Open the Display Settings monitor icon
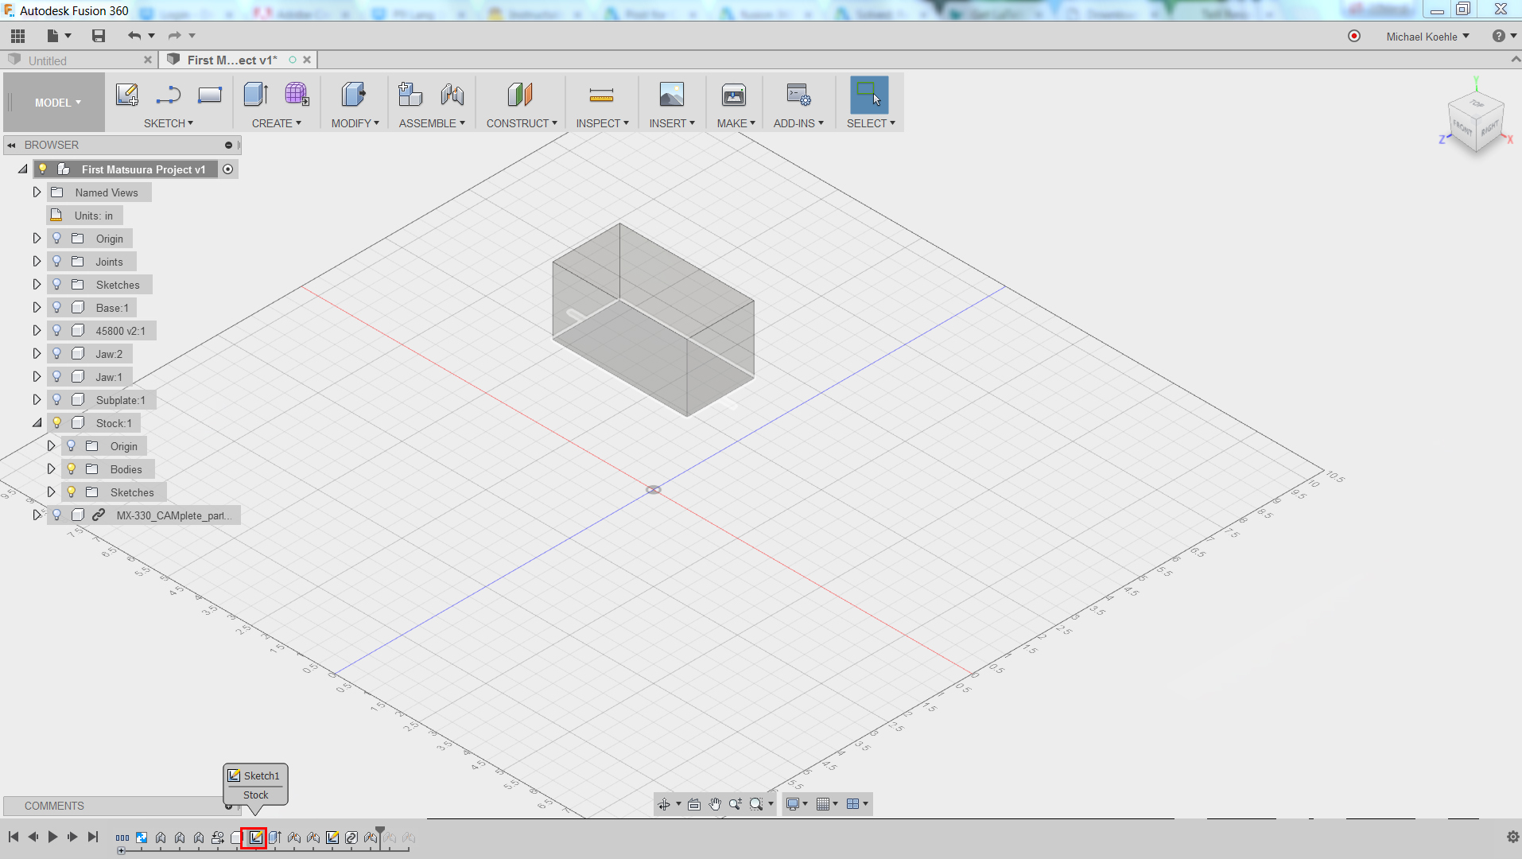 click(x=793, y=804)
